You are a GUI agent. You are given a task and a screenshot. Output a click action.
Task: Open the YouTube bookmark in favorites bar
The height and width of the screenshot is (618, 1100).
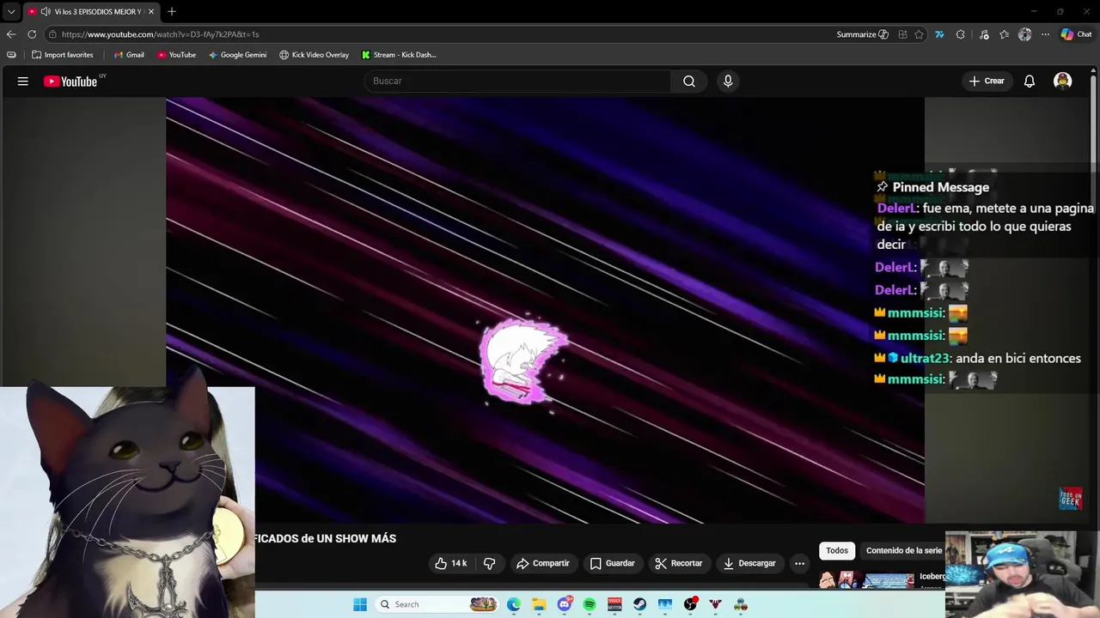(x=176, y=55)
